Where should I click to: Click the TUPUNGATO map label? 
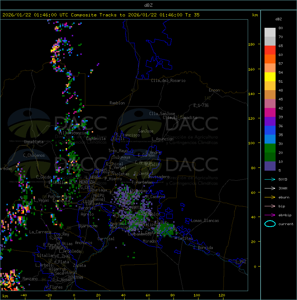tap(58, 248)
